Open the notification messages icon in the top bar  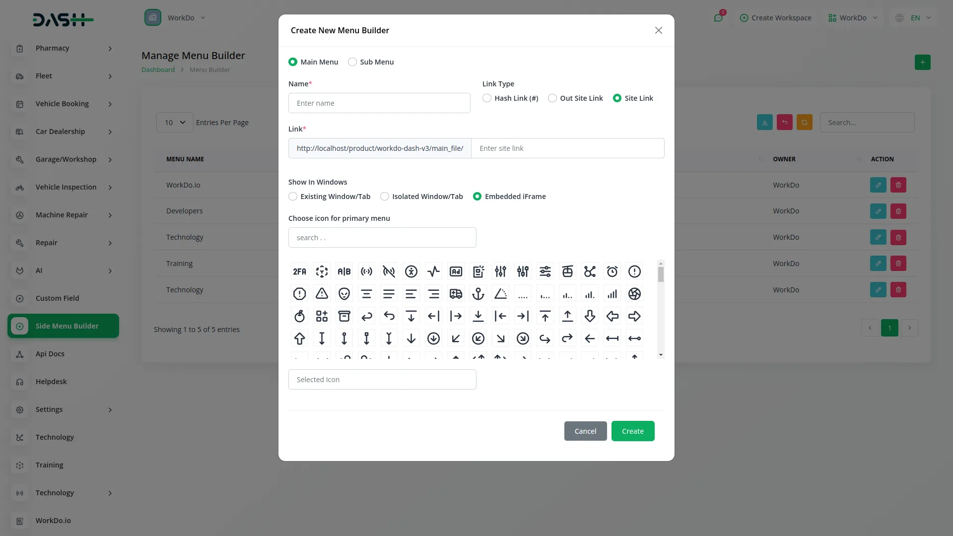coord(718,17)
